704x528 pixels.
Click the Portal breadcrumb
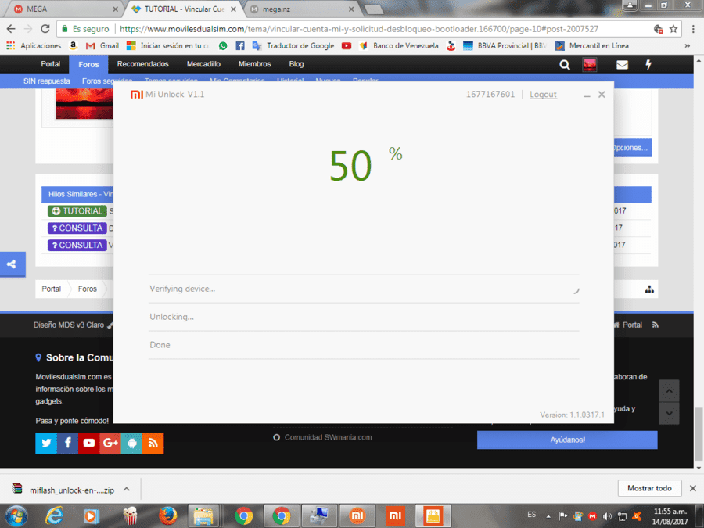pyautogui.click(x=51, y=289)
